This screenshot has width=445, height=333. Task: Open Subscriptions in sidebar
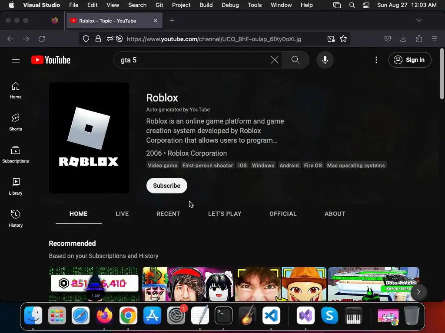coord(16,155)
